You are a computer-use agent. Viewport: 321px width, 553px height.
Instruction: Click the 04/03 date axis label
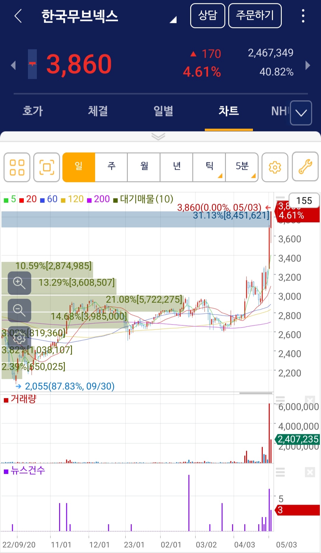(244, 545)
